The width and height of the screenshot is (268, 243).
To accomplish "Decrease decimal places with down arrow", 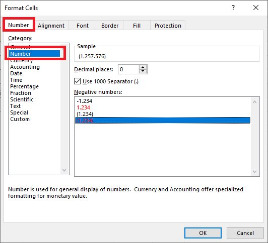I will 143,71.
